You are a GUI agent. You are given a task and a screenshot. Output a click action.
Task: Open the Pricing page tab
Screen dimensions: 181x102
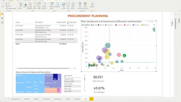68,99
